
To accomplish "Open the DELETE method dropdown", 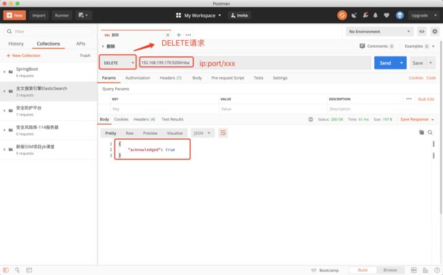I will pyautogui.click(x=117, y=63).
